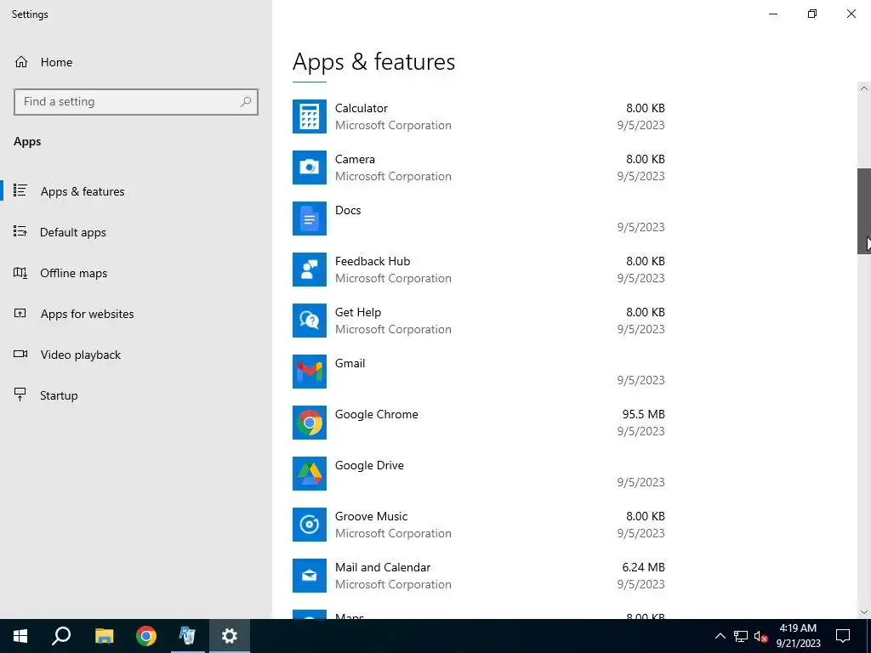This screenshot has height=653, width=871.
Task: Click the Home icon in sidebar
Action: 21,62
